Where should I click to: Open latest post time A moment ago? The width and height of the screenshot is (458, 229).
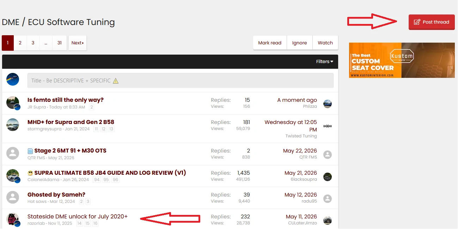coord(297,100)
